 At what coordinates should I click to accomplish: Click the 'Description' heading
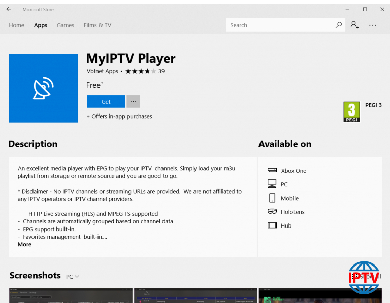point(33,144)
